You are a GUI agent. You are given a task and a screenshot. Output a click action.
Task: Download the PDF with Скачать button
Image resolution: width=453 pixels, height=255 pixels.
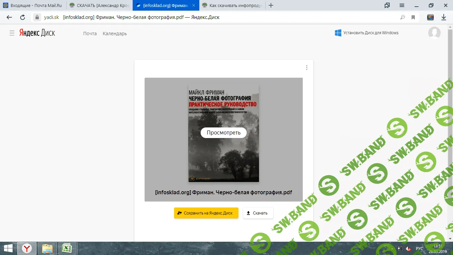[x=258, y=213]
